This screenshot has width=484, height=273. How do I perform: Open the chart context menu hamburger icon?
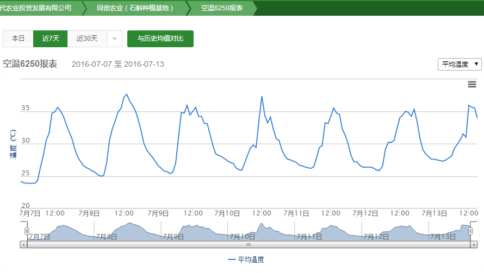coord(472,84)
